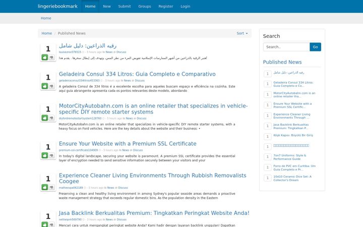
Task: Open the MotorCityAutobahn.com post title
Action: (153, 109)
